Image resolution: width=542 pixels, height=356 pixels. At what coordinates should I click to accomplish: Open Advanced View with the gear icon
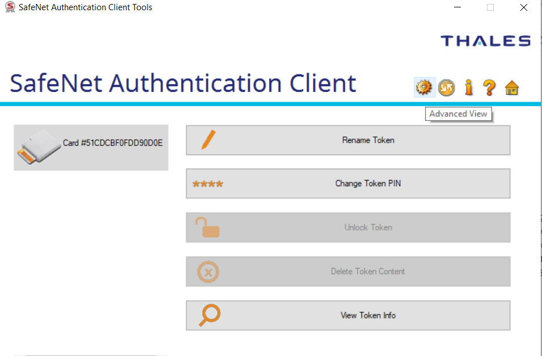424,87
